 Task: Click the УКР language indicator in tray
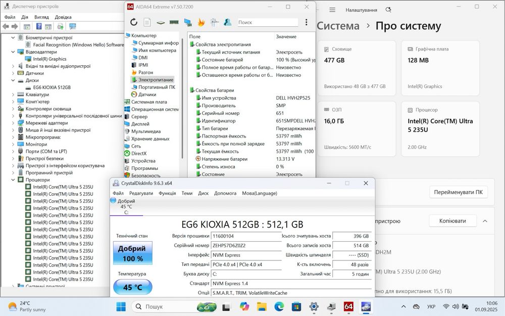point(431,306)
